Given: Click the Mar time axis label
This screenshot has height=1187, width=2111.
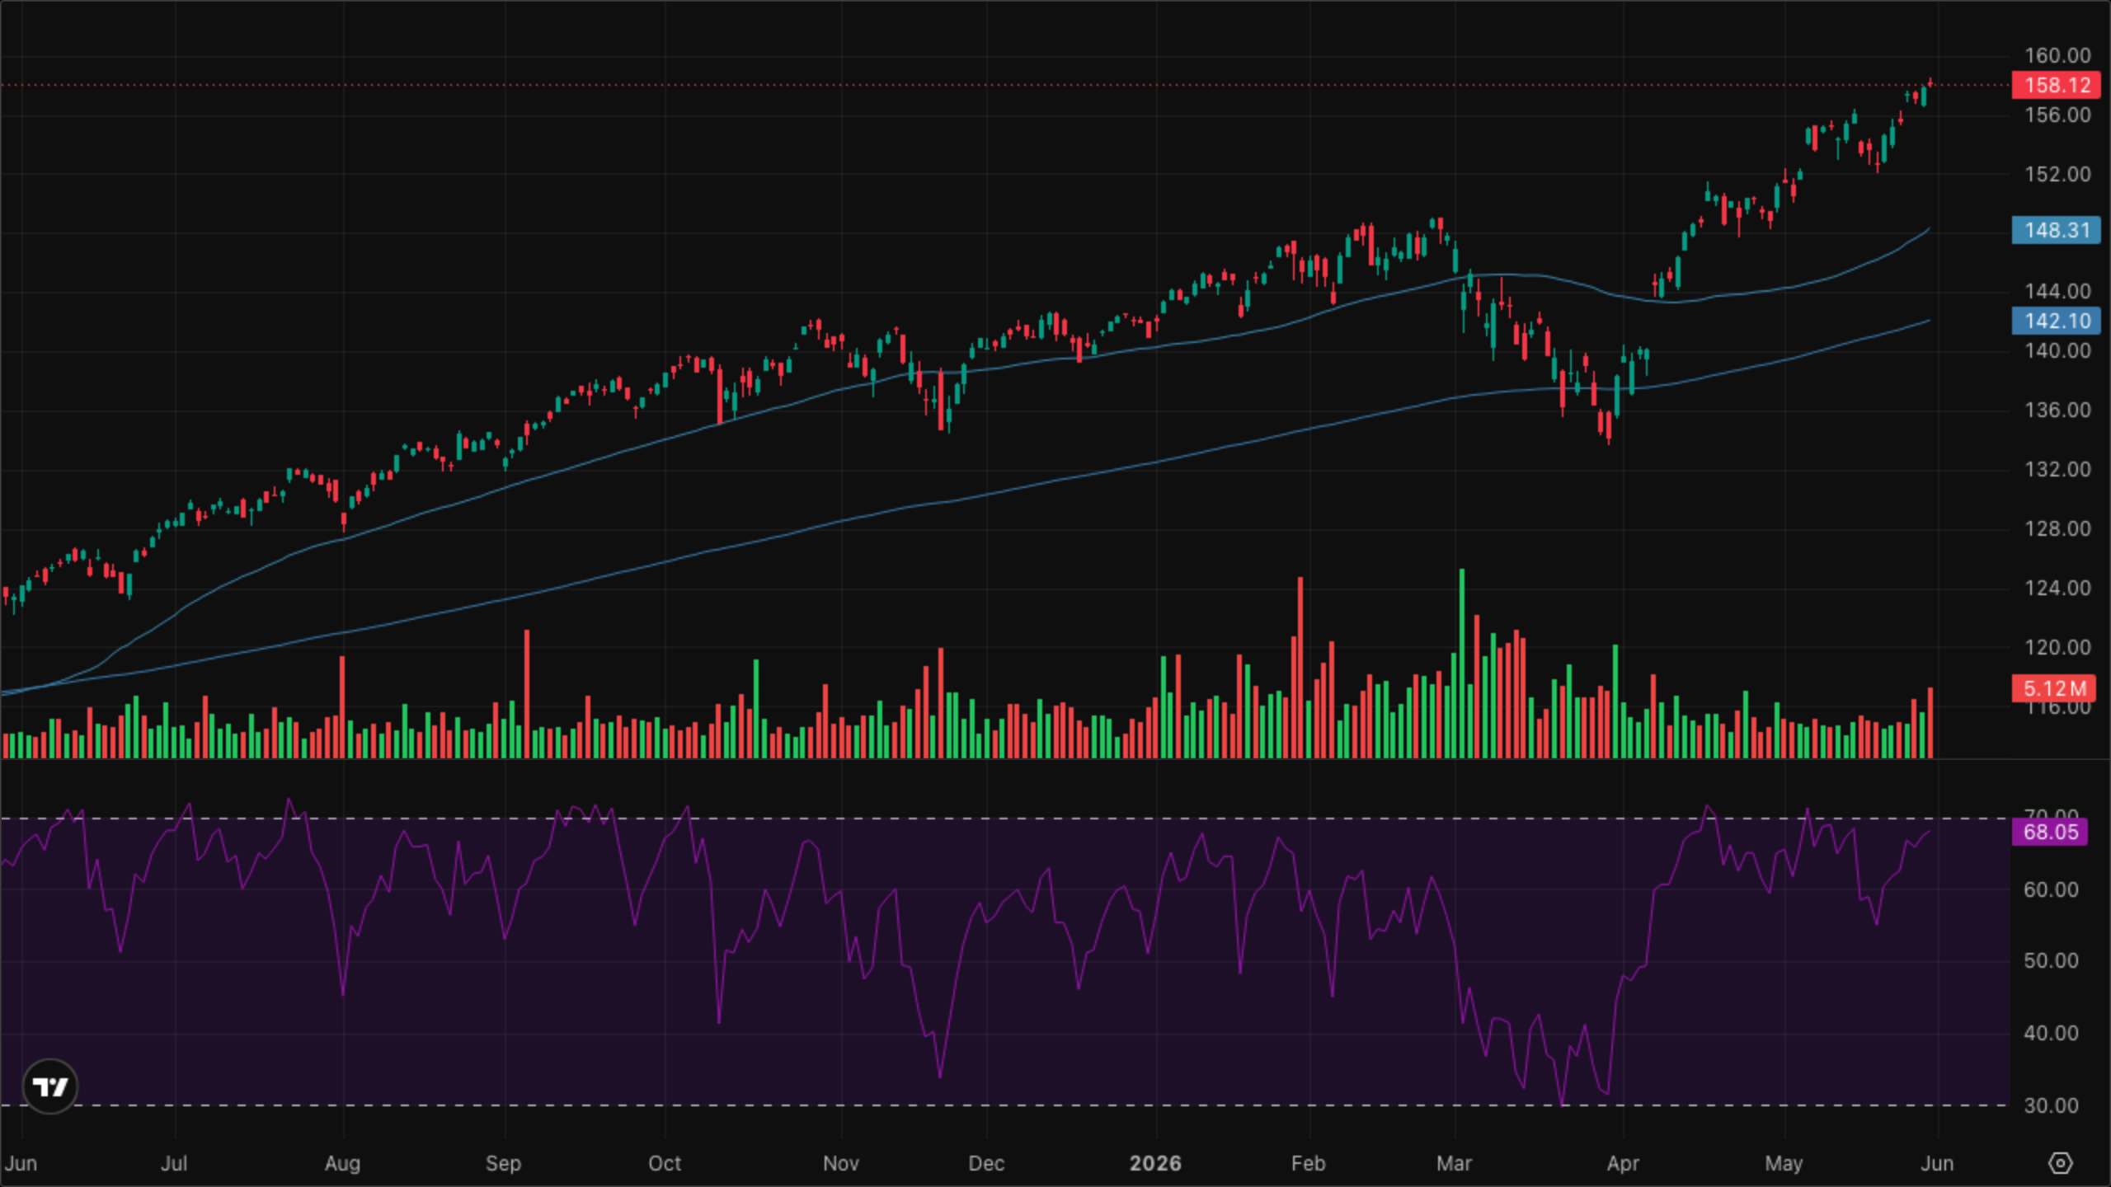Looking at the screenshot, I should point(1454,1163).
